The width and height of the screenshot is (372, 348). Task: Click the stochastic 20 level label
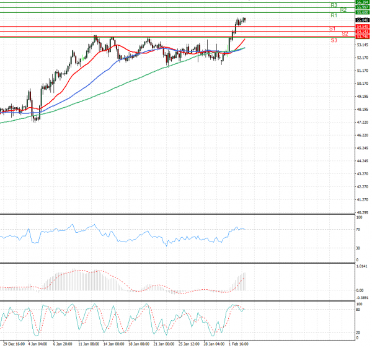[x=358, y=333]
